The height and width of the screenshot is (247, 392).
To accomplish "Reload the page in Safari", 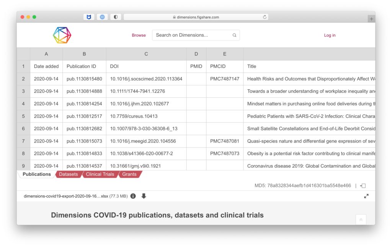I will point(265,17).
